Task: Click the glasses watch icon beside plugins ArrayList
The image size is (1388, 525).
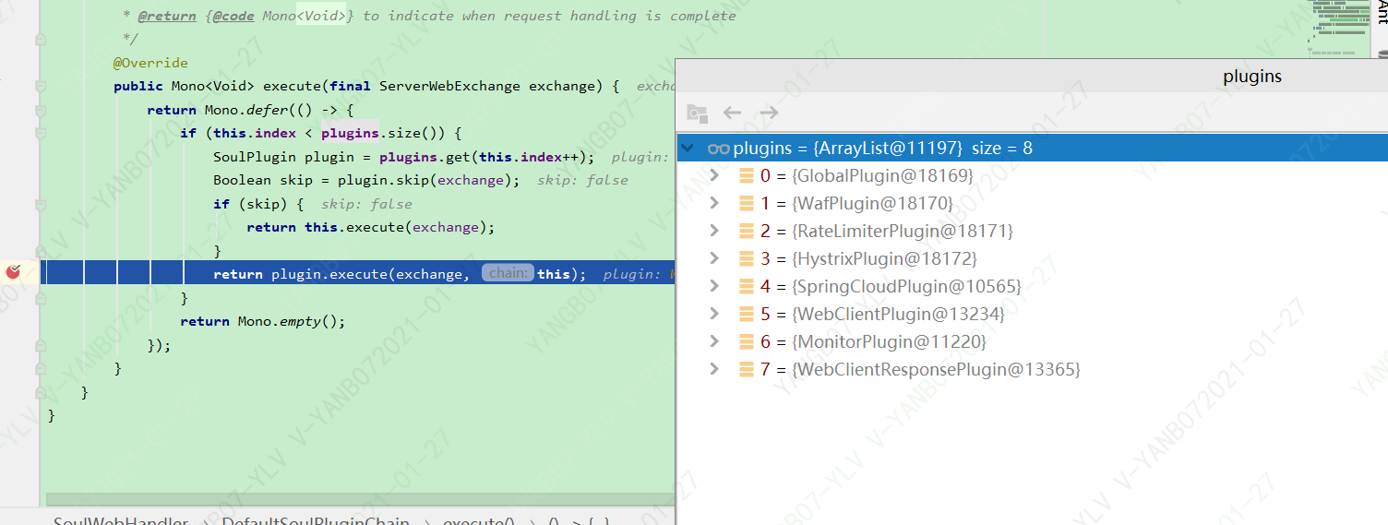Action: (718, 149)
